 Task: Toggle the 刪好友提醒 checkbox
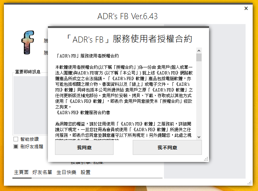click(x=16, y=146)
